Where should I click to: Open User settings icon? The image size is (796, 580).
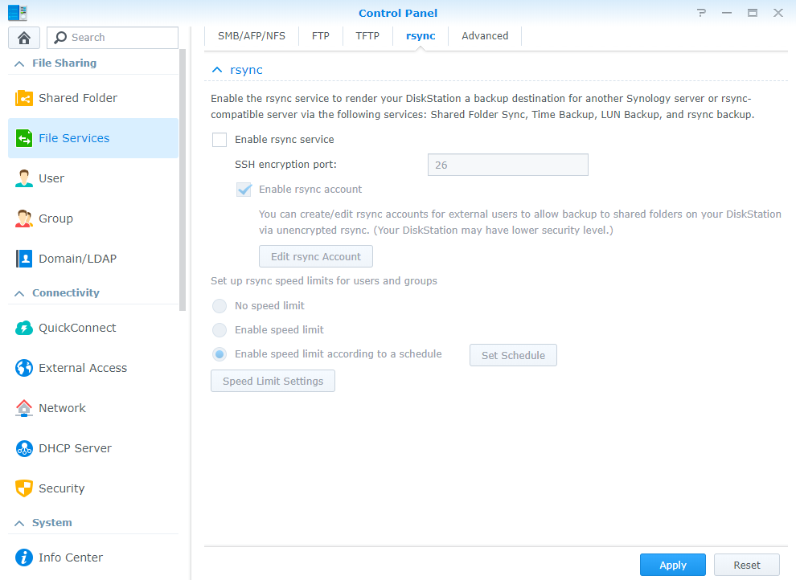pyautogui.click(x=24, y=178)
